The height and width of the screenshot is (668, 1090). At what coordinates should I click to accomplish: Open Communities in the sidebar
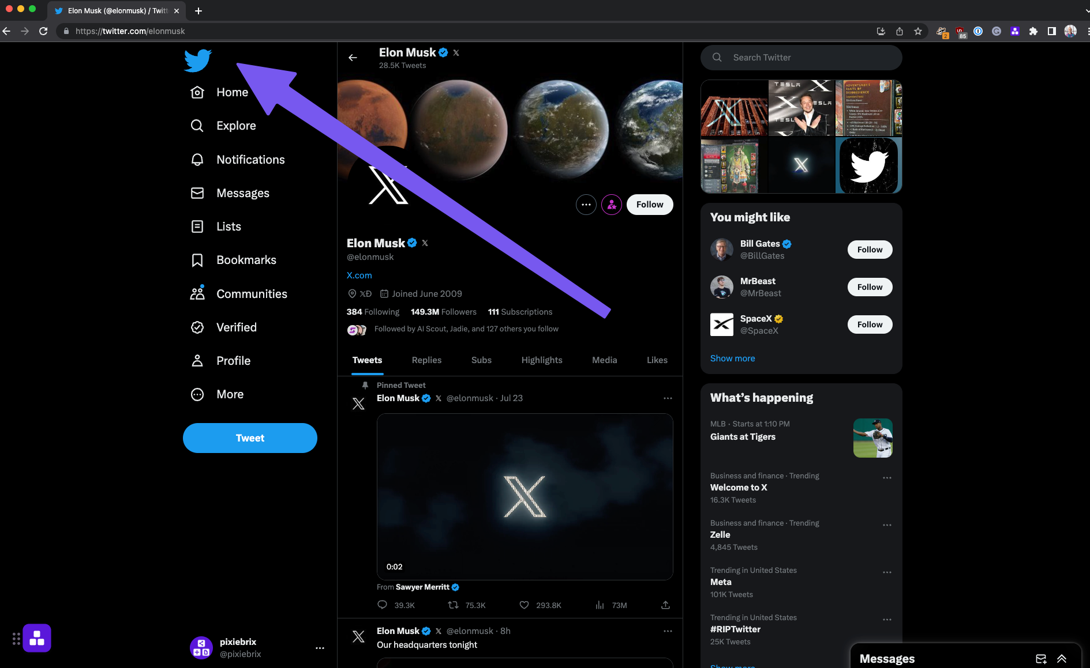(239, 294)
